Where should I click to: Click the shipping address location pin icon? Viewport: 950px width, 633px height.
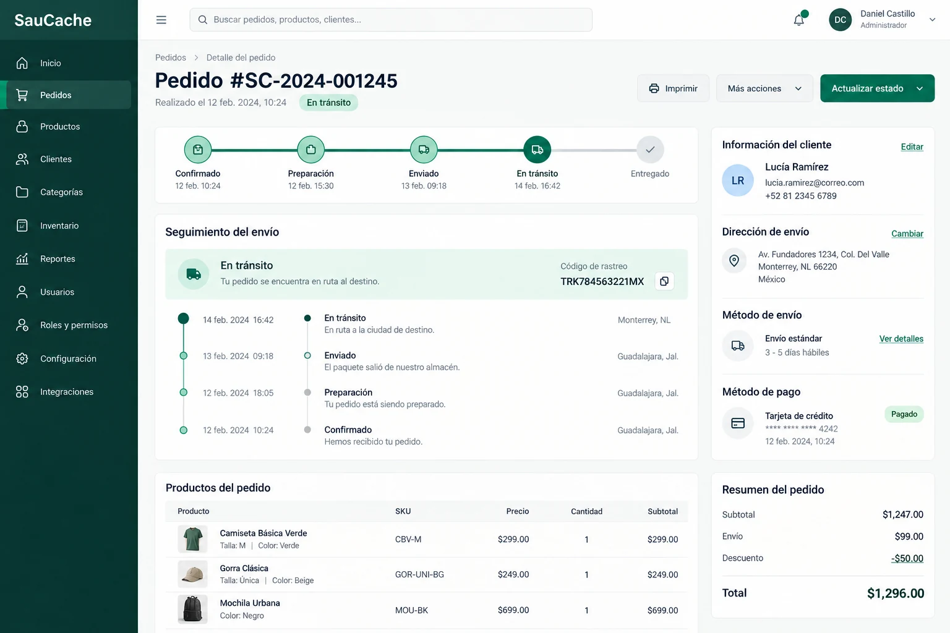pos(734,261)
